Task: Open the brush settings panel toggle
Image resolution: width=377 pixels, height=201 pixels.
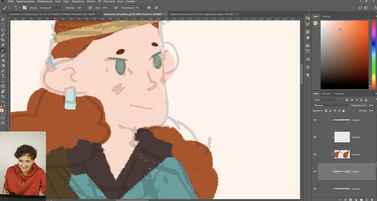Action: pyautogui.click(x=25, y=8)
